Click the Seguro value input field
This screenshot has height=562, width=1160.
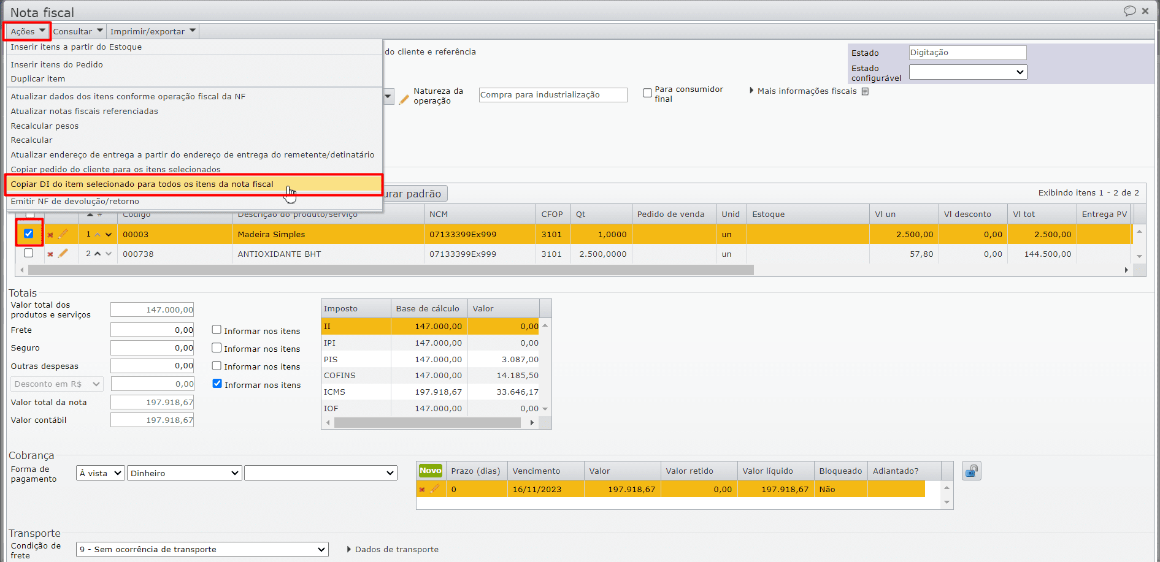tap(152, 347)
